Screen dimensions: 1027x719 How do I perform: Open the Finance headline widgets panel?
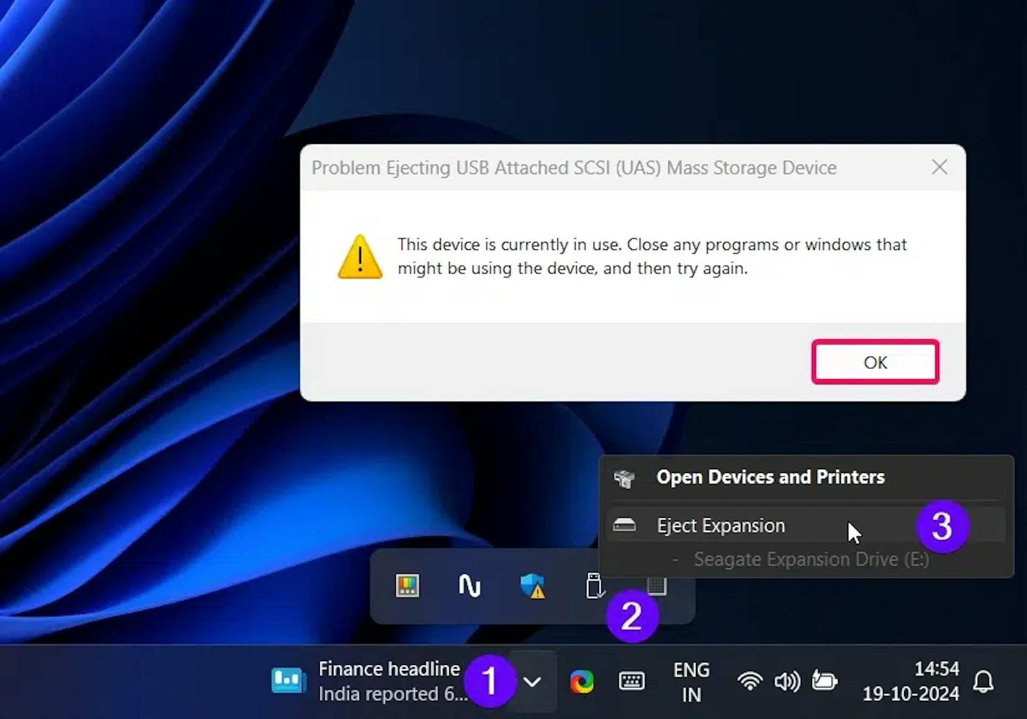[374, 681]
